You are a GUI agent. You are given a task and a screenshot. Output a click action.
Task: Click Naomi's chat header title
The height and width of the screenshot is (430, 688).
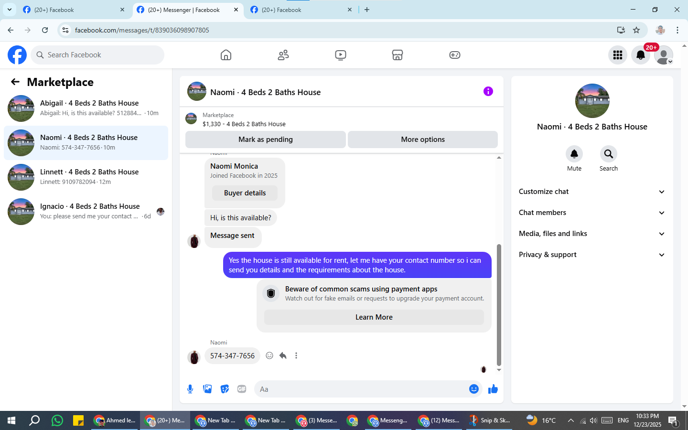pyautogui.click(x=266, y=92)
